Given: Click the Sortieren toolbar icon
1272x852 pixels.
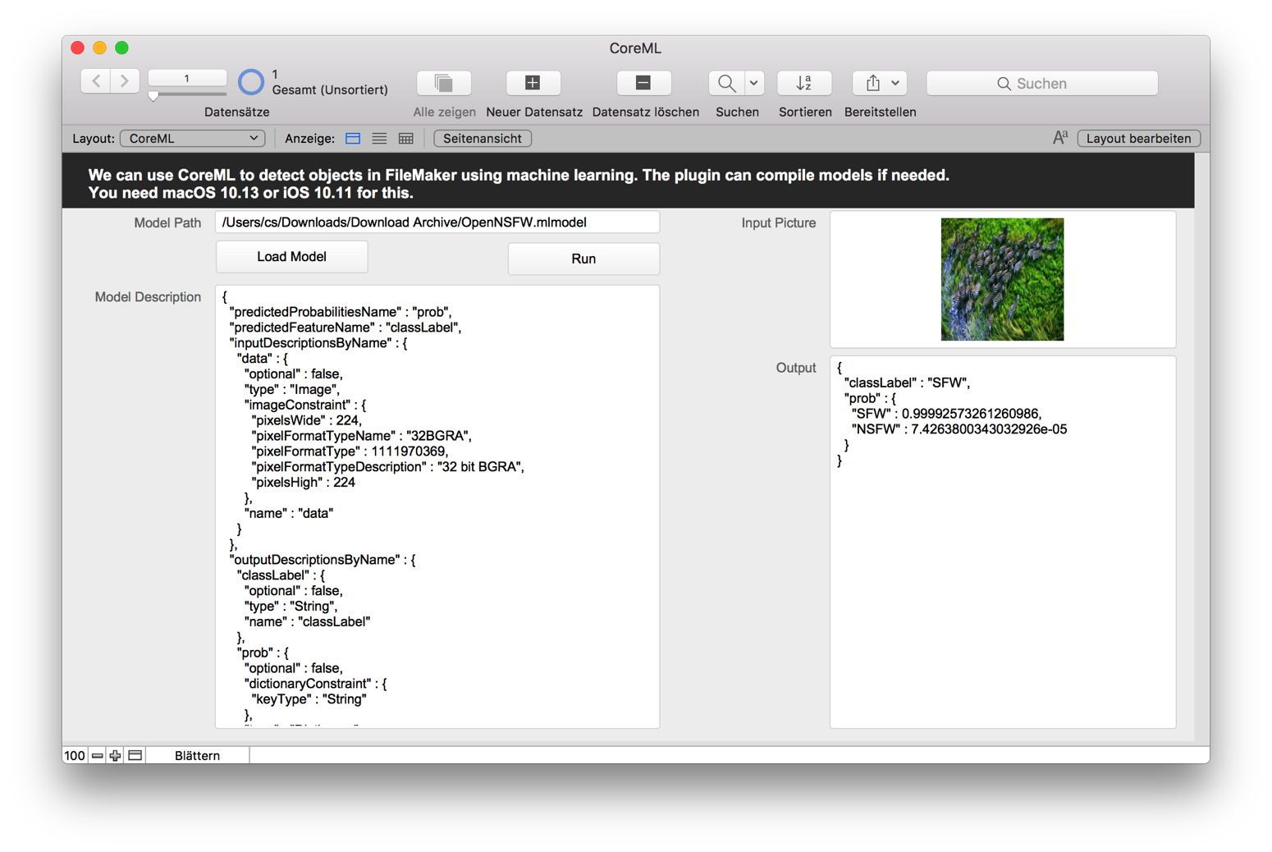Looking at the screenshot, I should coord(804,83).
